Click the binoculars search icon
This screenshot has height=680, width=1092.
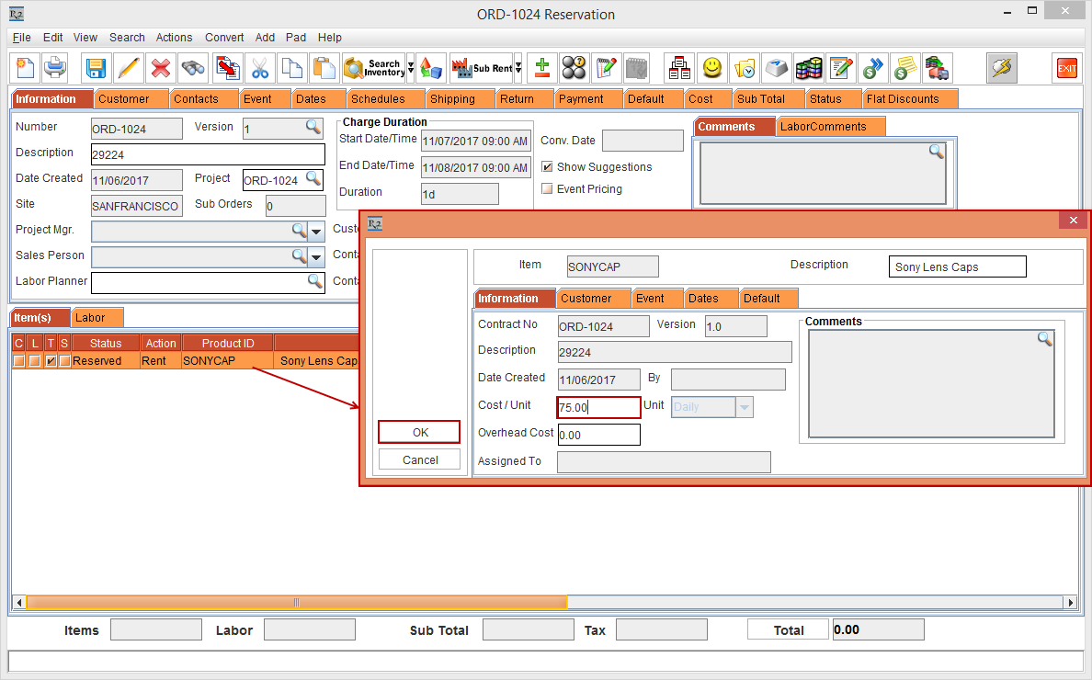[x=193, y=68]
